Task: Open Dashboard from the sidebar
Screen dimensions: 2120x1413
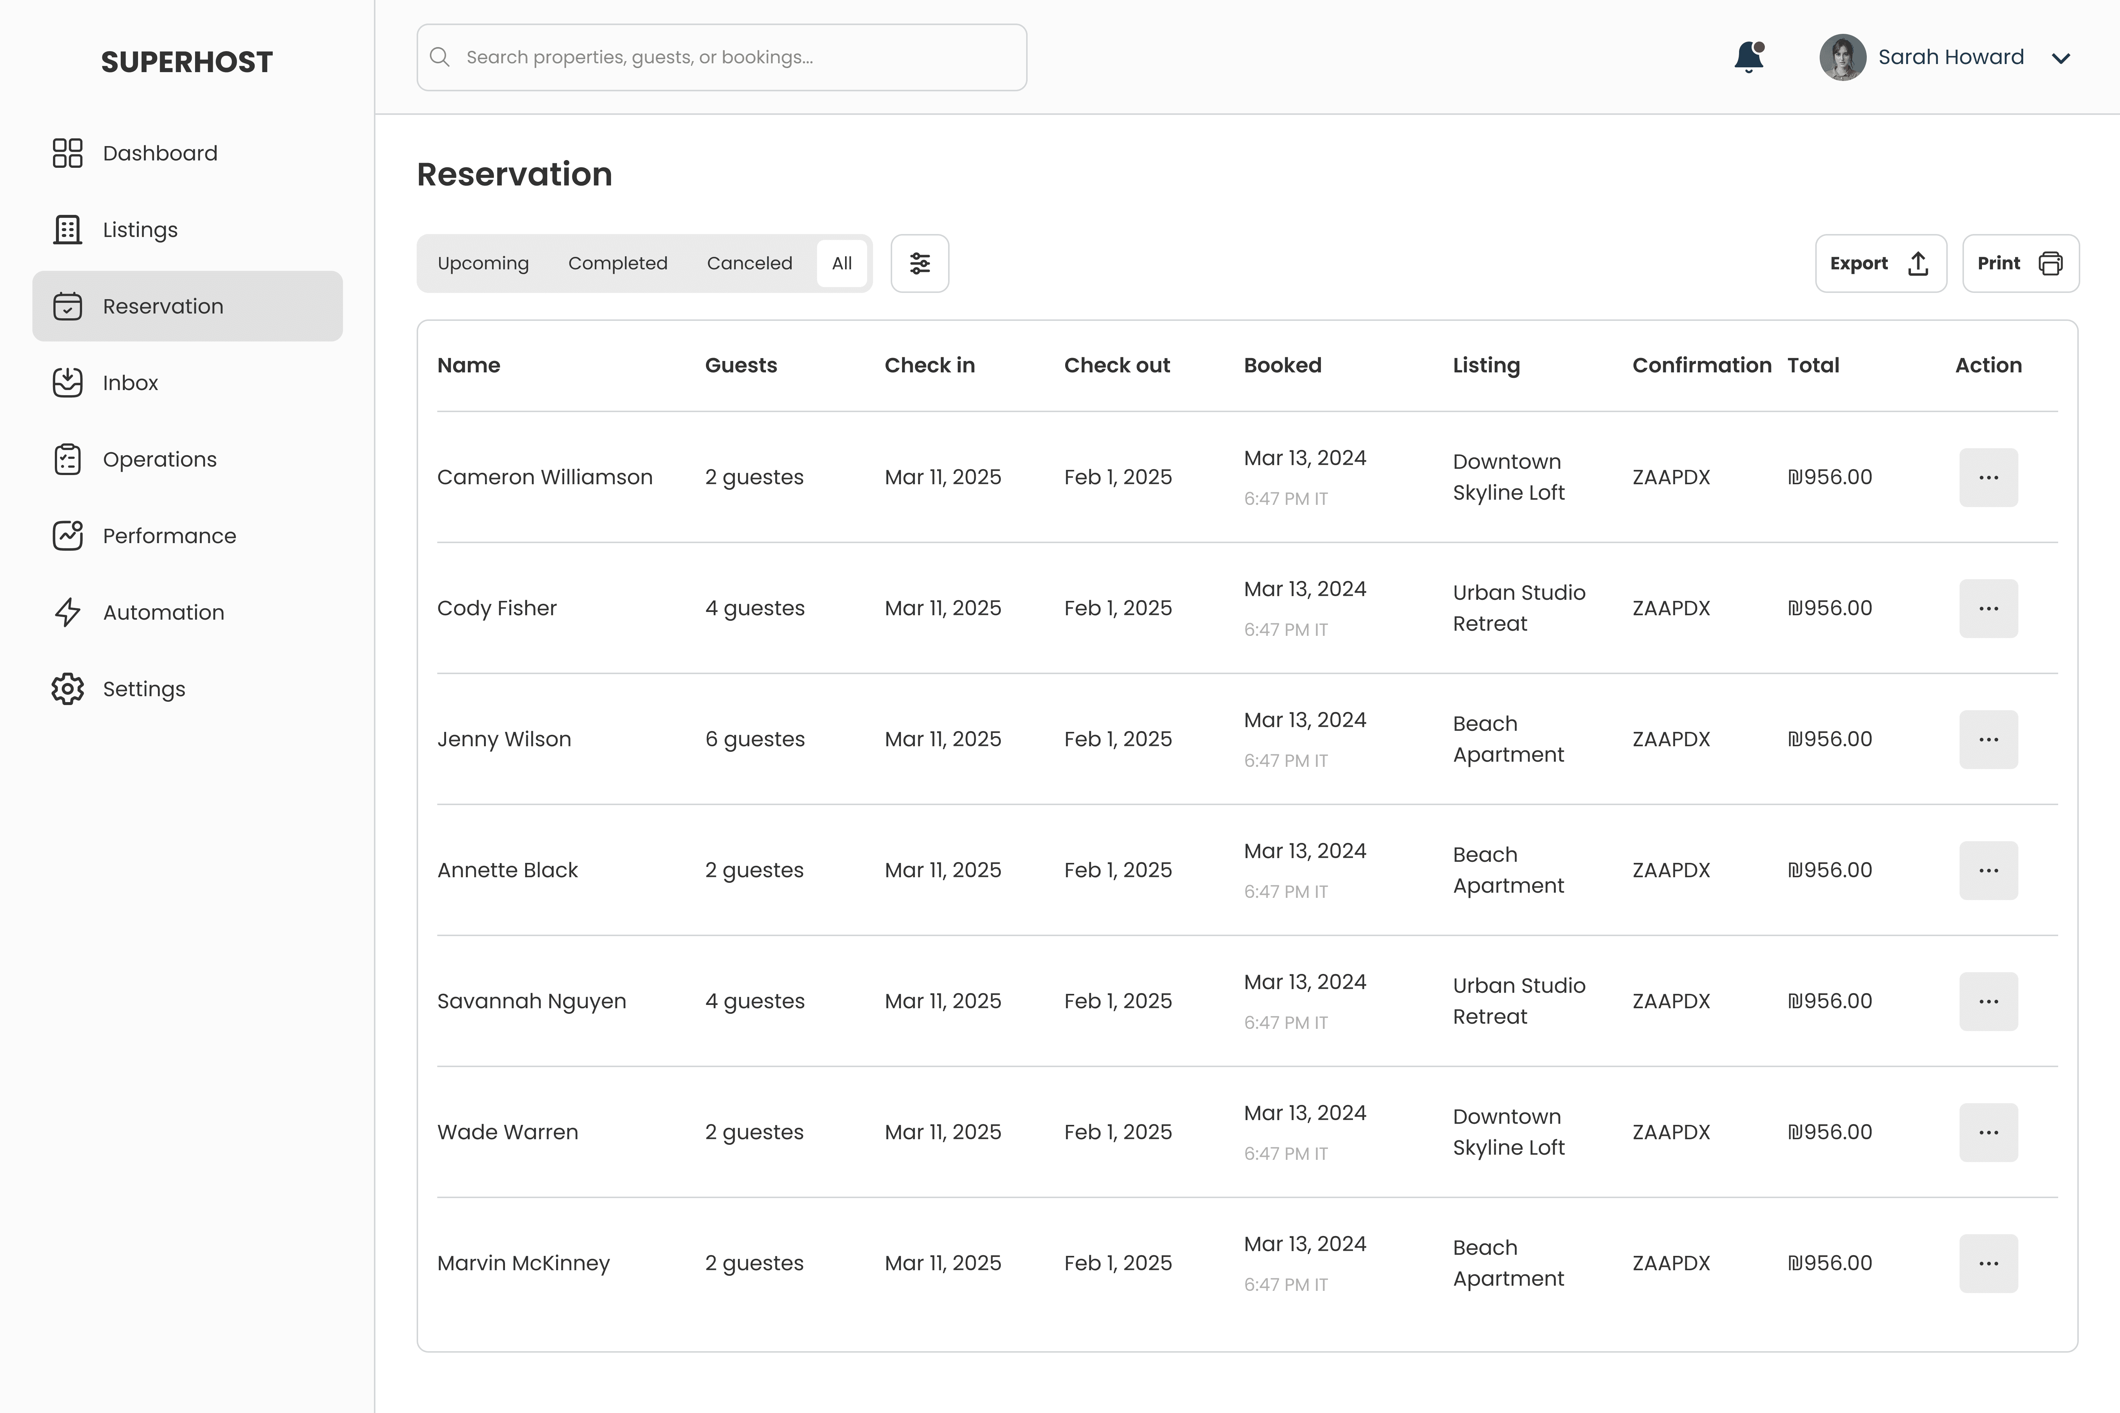Action: point(159,153)
